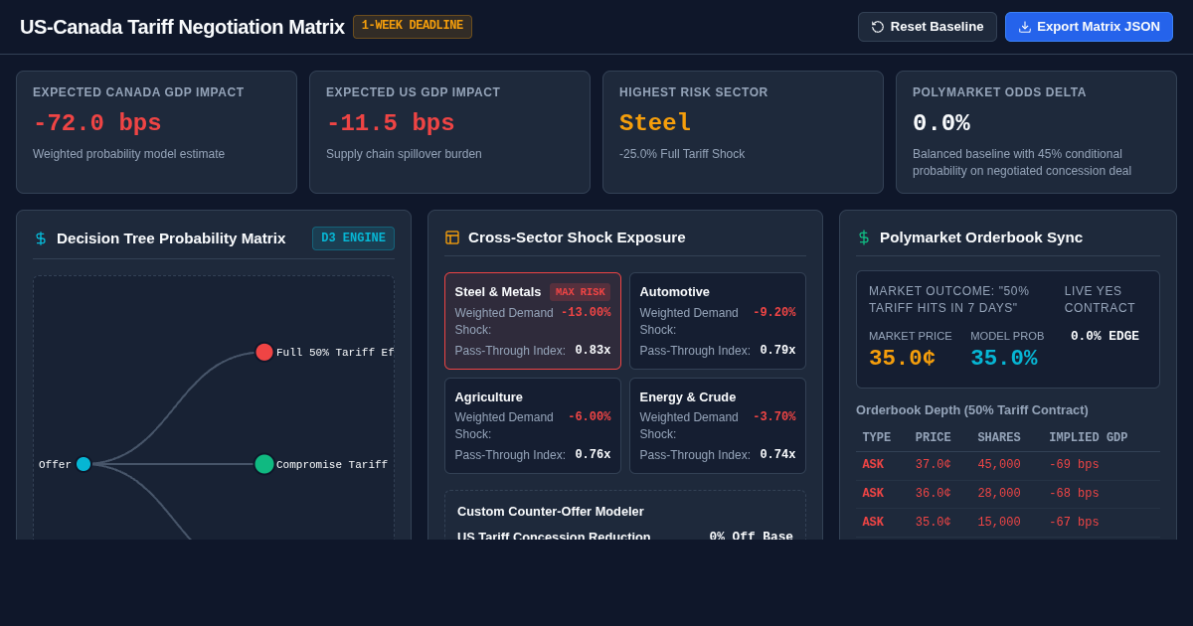Click the MAX RISK tag
1193x626 pixels.
[580, 292]
